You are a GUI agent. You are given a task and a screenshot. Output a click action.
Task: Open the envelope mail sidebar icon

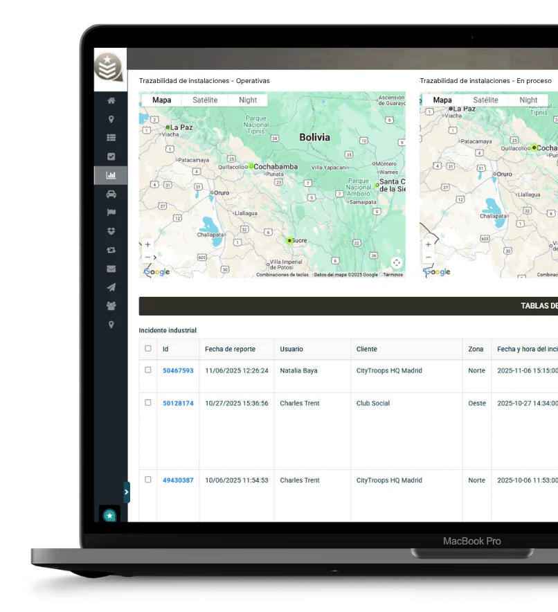click(111, 269)
